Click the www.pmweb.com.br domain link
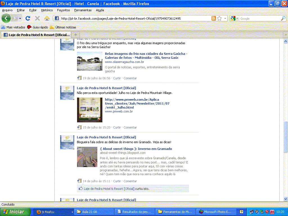This screenshot has height=216, width=288. pos(119,111)
